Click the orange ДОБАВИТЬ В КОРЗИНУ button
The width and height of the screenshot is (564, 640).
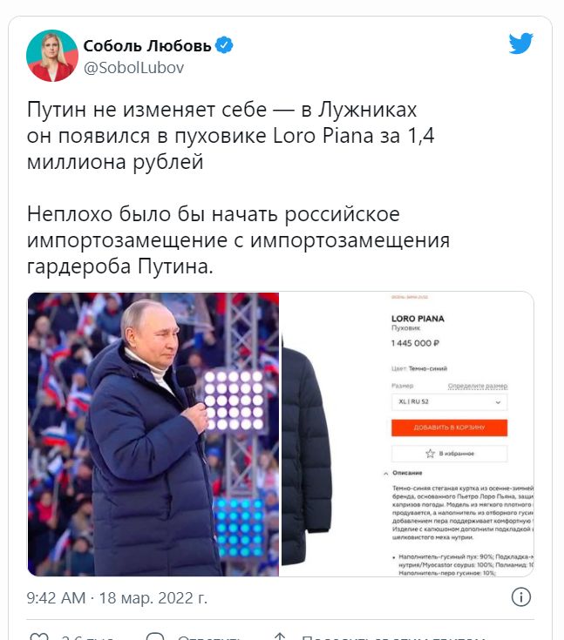449,428
